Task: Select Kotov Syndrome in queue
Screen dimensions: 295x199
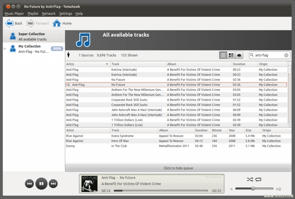Action: click(178, 136)
